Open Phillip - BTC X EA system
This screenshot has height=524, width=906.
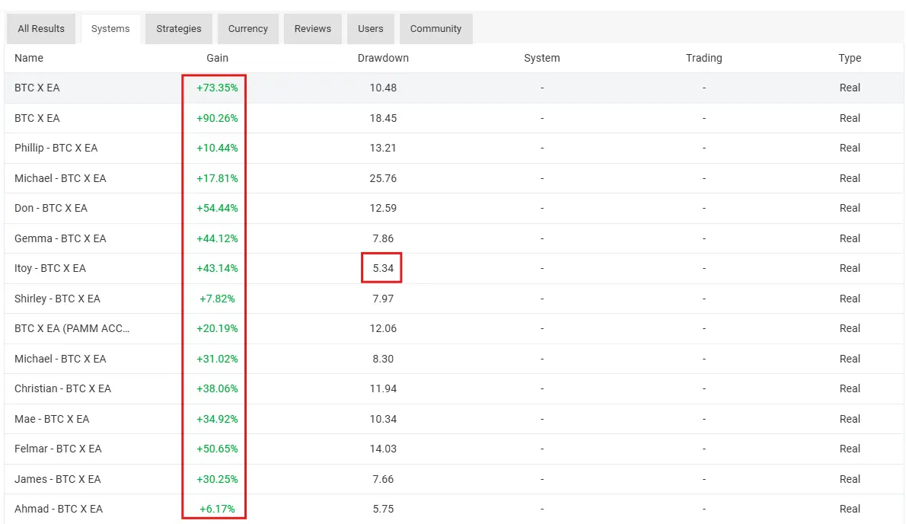point(56,148)
